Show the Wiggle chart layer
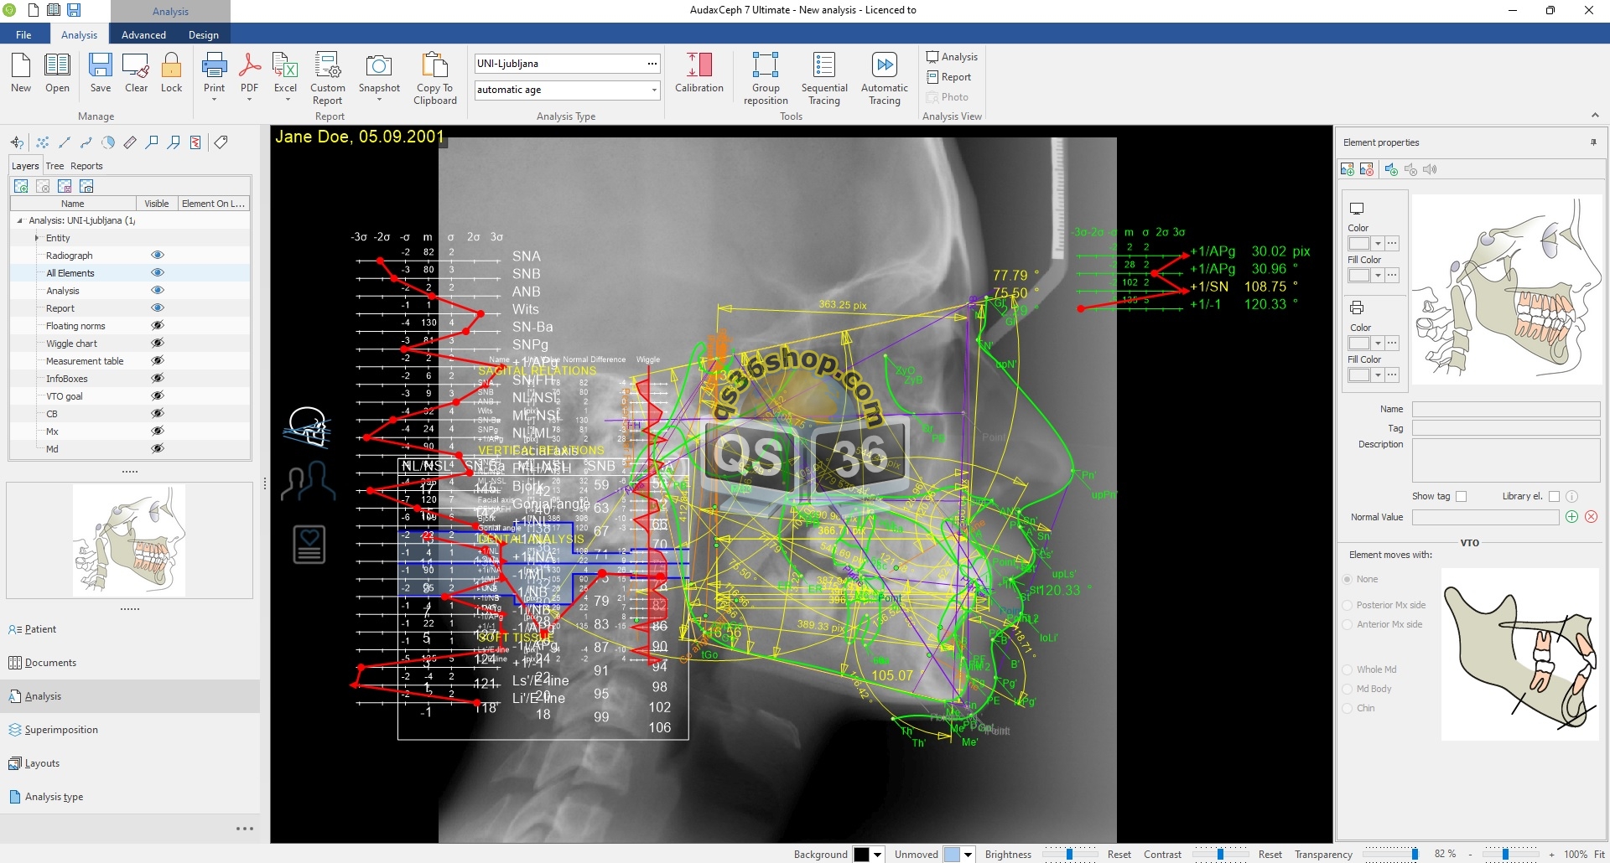The width and height of the screenshot is (1610, 863). 157,344
